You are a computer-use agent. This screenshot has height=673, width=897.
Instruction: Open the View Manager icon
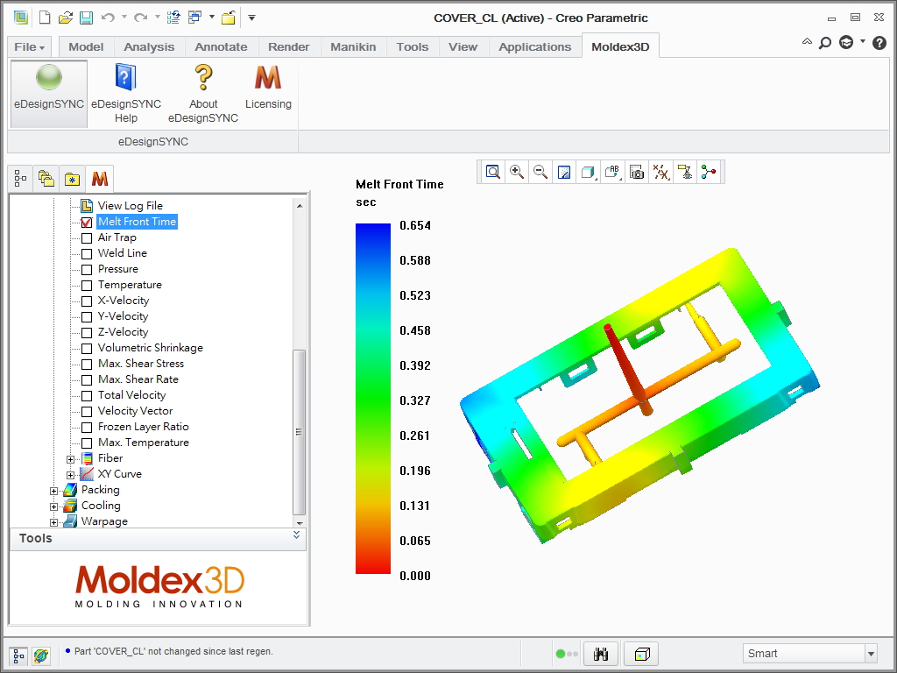tap(636, 172)
